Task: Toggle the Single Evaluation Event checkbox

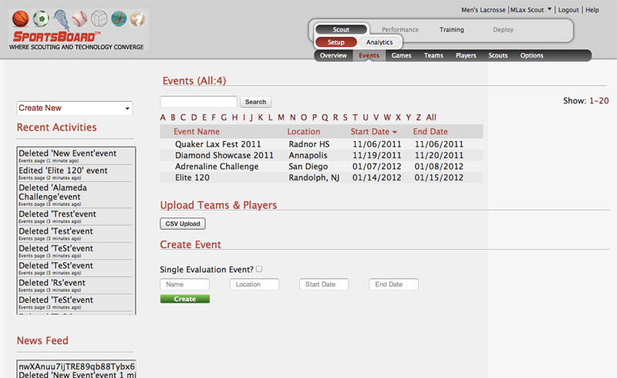Action: pos(259,269)
